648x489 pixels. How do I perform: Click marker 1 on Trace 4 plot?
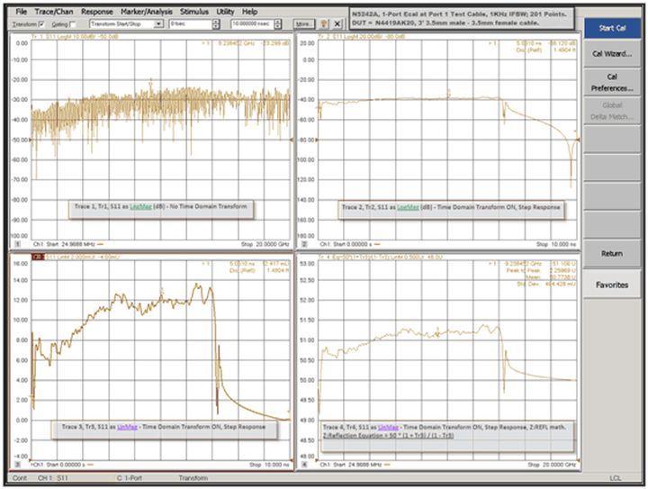438,331
